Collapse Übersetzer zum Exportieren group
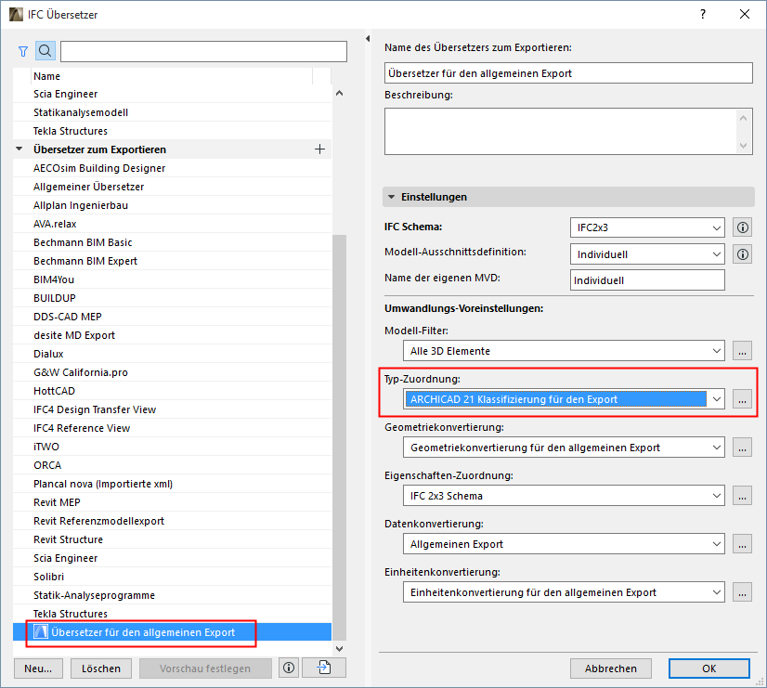767x688 pixels. click(x=19, y=149)
